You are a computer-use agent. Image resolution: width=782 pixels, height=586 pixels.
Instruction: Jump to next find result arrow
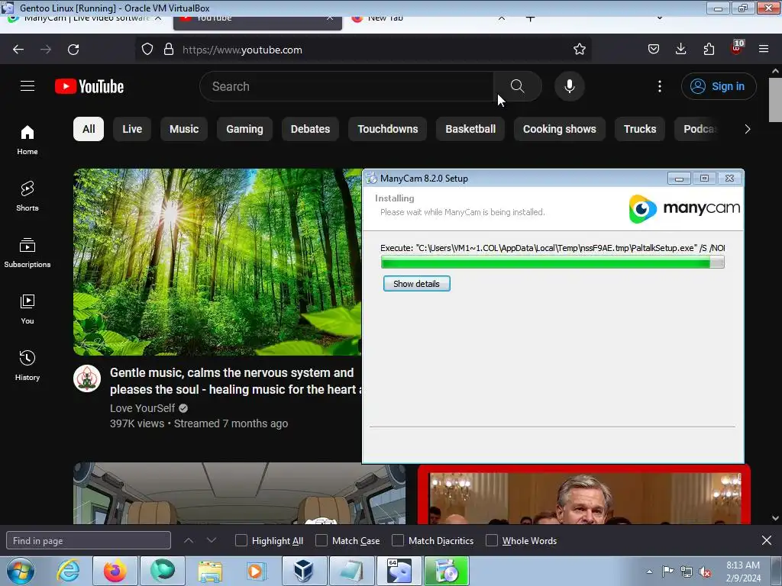click(x=212, y=540)
